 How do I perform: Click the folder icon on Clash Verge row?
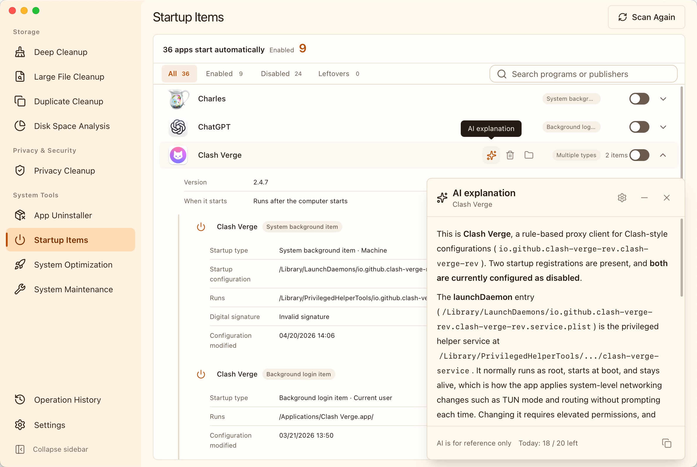click(529, 155)
